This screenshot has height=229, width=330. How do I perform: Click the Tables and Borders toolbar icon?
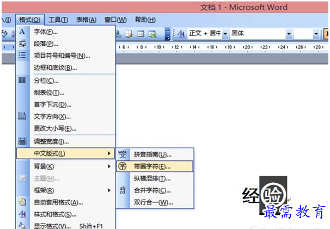(129, 34)
